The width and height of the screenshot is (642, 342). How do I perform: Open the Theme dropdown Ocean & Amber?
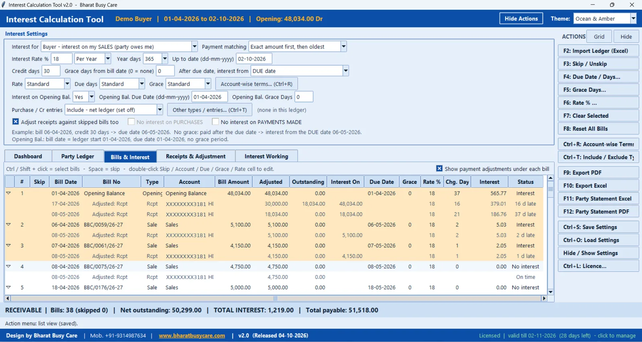tap(633, 18)
